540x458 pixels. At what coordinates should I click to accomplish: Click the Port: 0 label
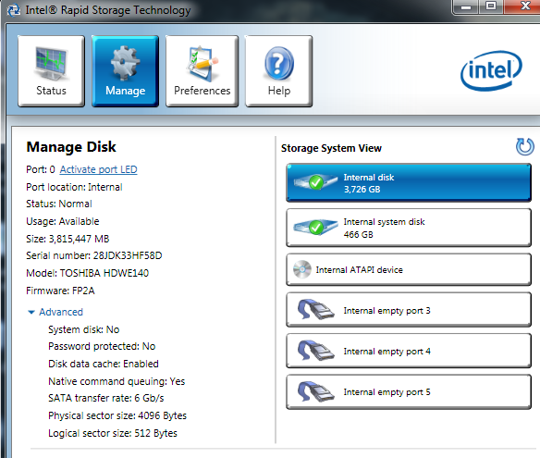[x=41, y=169]
